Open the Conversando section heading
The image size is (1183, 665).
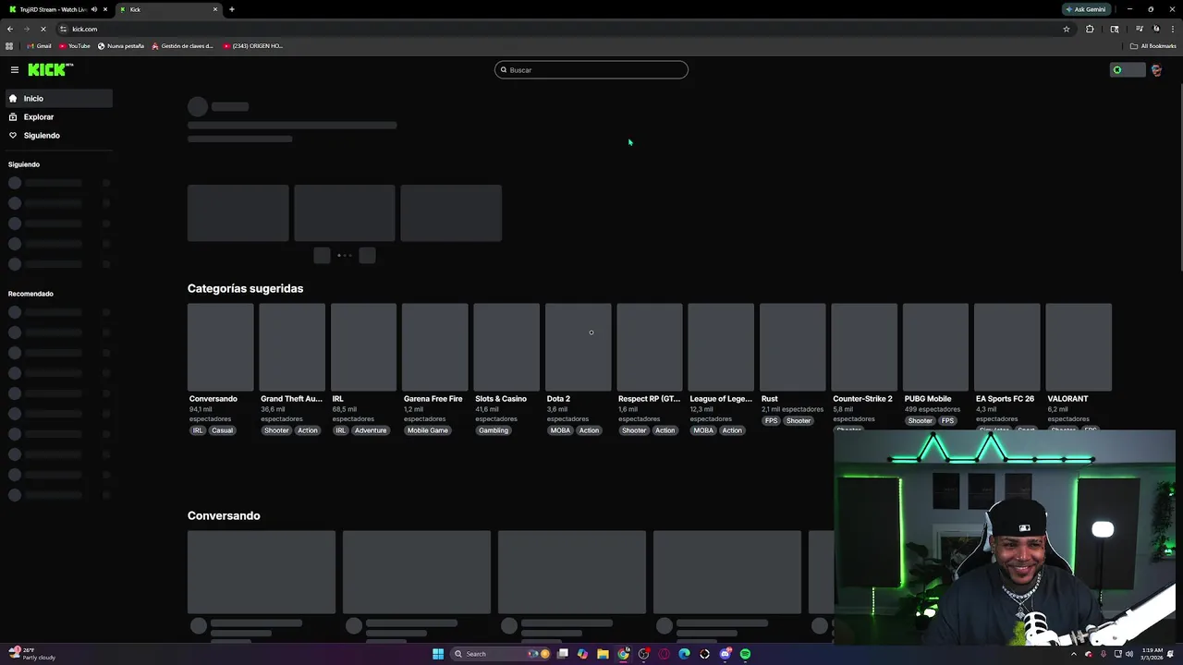[224, 515]
